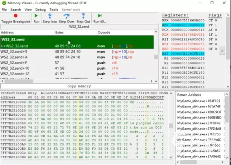This screenshot has width=231, height=165.
Task: Select the WS2_32.send+F push rdi line
Action: (77, 63)
